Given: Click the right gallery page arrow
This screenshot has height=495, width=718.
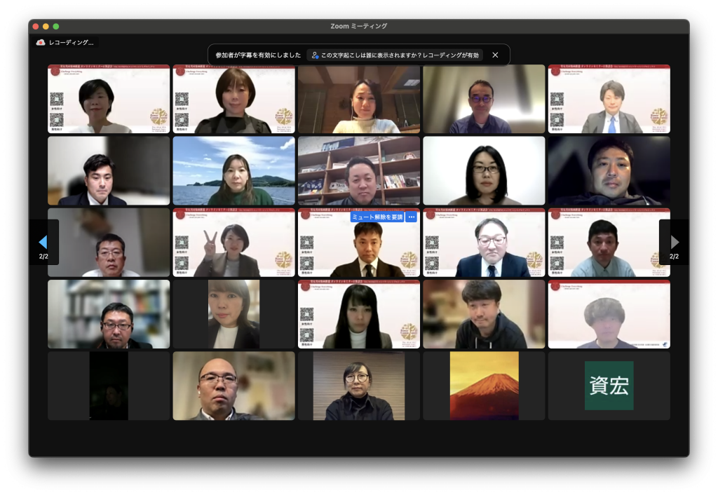Looking at the screenshot, I should tap(675, 242).
